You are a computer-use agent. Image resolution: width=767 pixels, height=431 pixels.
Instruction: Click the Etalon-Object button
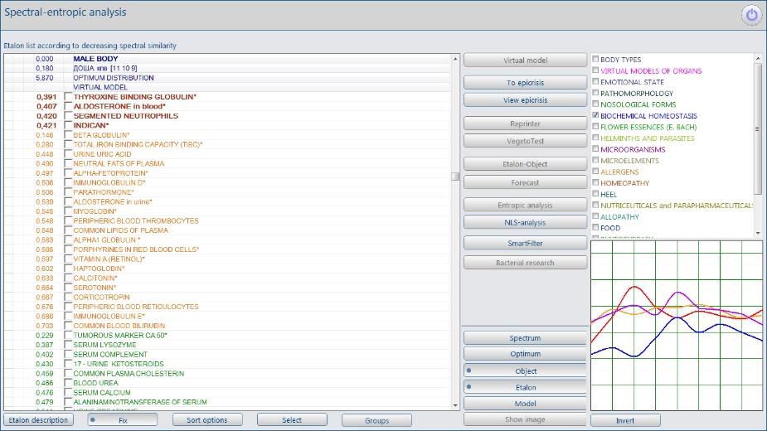[525, 164]
